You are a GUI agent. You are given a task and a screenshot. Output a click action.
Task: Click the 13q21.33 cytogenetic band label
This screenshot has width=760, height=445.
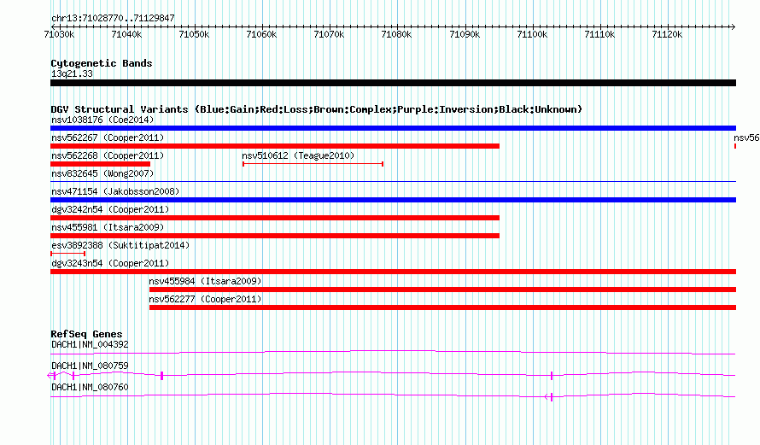click(x=72, y=73)
